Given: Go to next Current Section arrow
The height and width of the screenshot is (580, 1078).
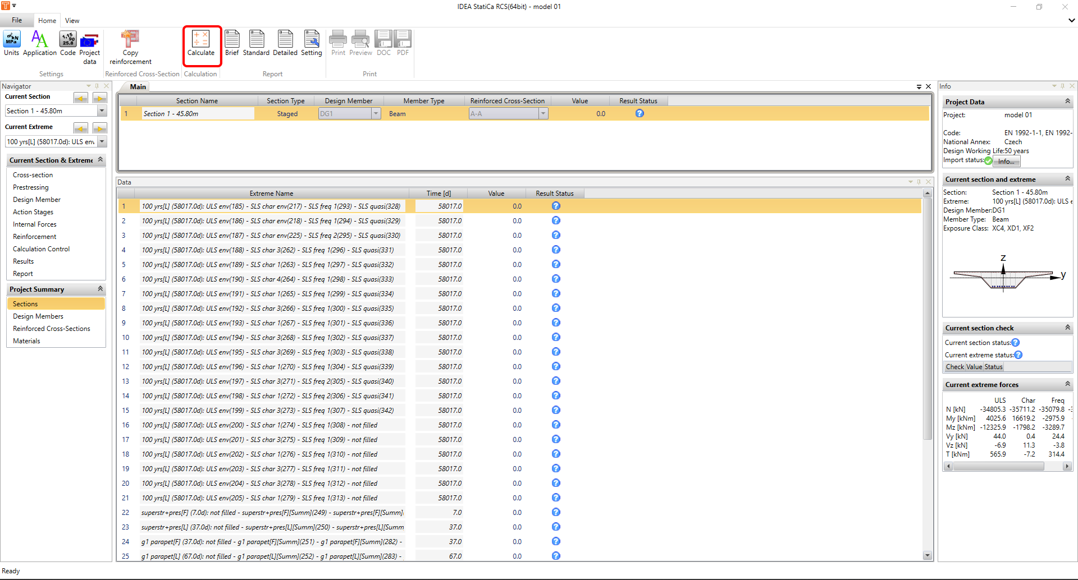Looking at the screenshot, I should pyautogui.click(x=99, y=98).
